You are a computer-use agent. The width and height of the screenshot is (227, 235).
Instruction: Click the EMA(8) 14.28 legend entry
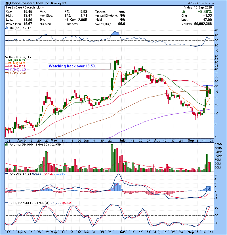[16, 63]
